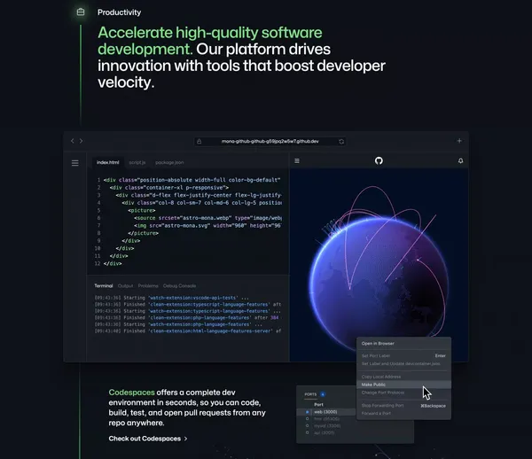Screen dimensions: 532x459
Task: Click code line 2 with container-xl div
Action: coord(169,188)
